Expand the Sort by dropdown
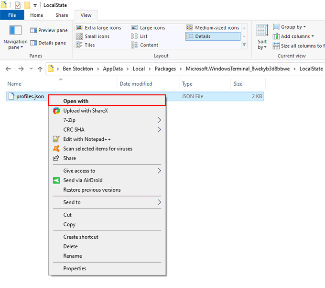The width and height of the screenshot is (325, 288). 262,44
